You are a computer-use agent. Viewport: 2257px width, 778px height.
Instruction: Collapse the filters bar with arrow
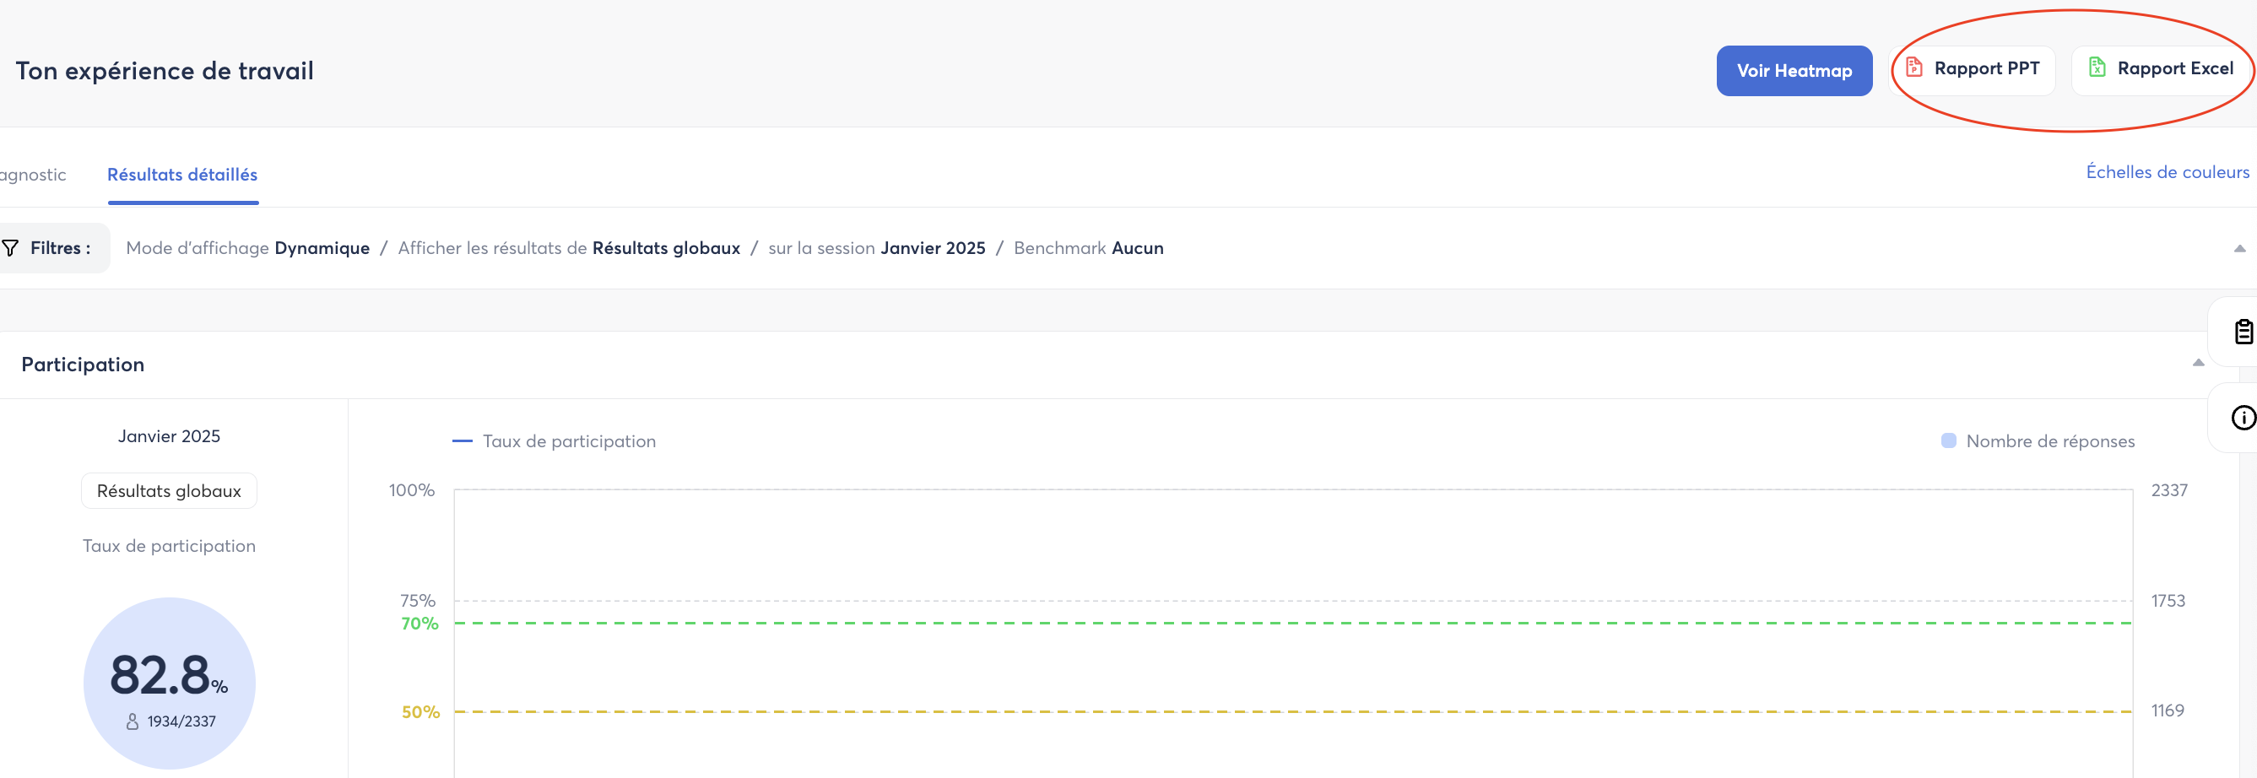click(2238, 249)
